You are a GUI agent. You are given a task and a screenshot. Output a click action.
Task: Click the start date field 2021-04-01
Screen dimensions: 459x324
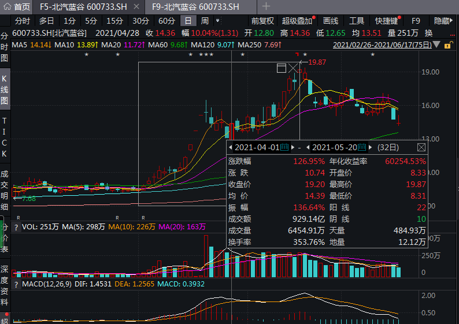click(x=257, y=147)
